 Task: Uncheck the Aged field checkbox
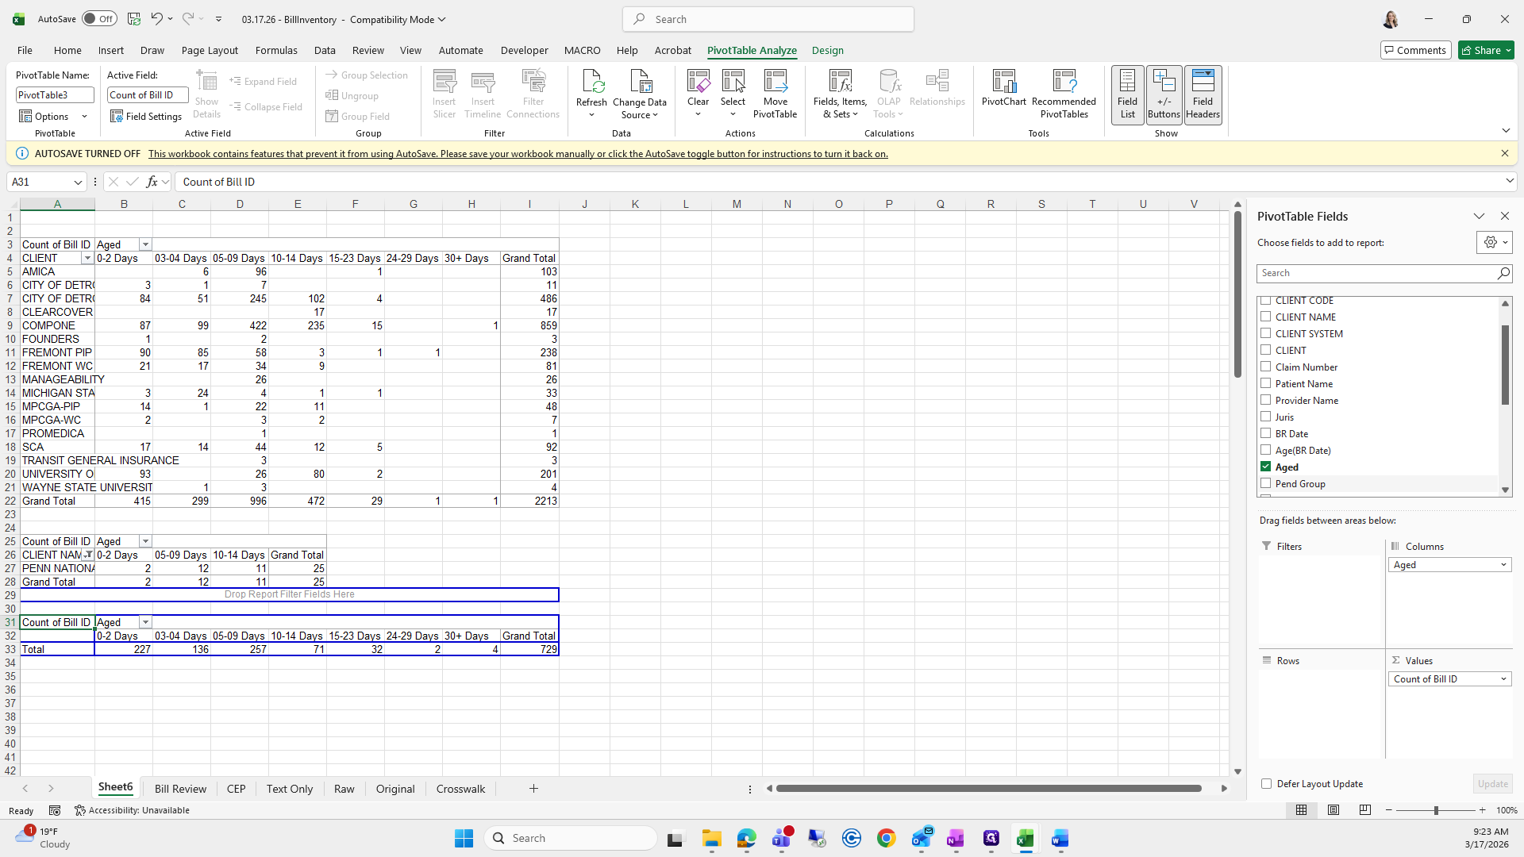coord(1265,467)
